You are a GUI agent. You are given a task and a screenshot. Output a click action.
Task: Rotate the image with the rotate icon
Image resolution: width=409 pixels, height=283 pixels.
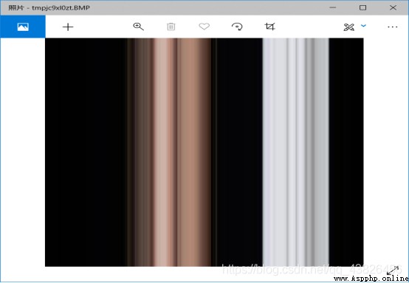click(x=237, y=27)
